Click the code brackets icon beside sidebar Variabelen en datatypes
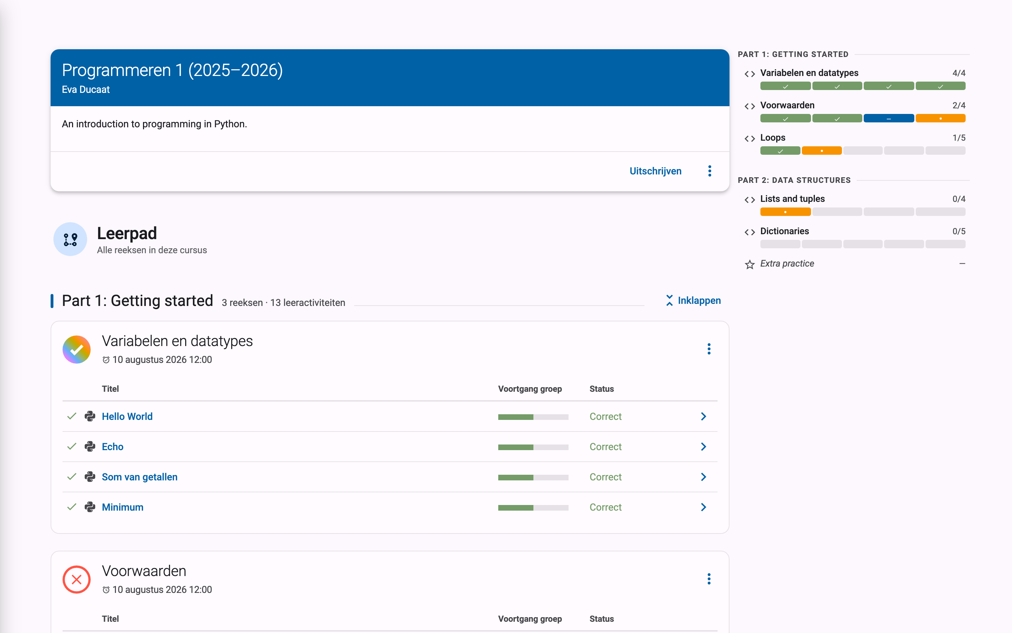 (750, 74)
